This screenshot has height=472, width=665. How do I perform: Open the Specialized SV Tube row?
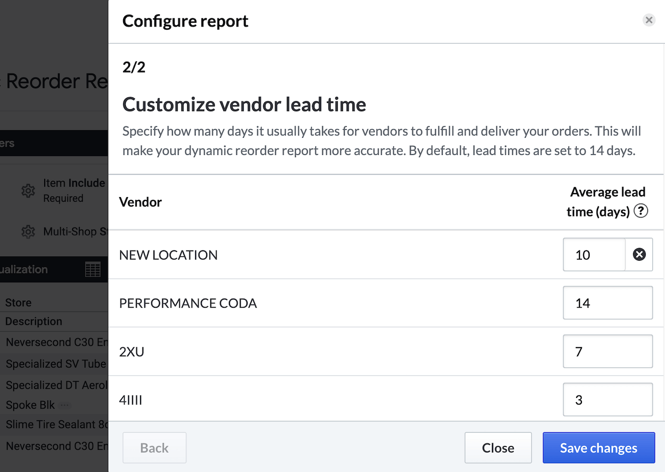pyautogui.click(x=56, y=364)
